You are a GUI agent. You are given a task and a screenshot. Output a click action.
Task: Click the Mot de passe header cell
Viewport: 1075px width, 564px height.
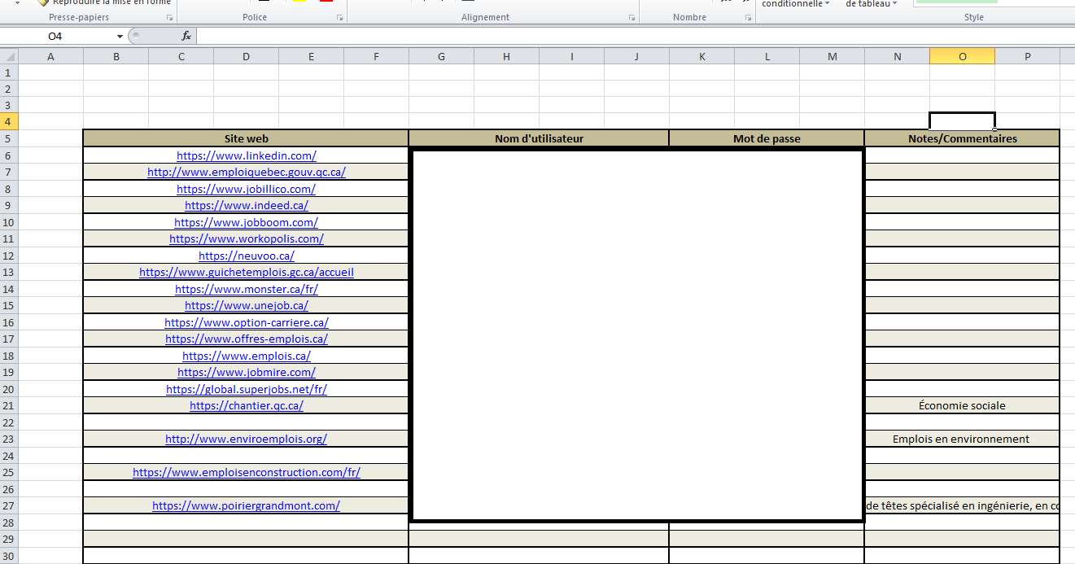(x=767, y=138)
